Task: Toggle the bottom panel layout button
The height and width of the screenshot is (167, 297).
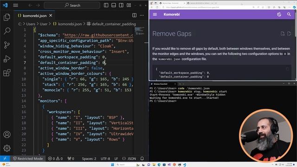Action: pyautogui.click(x=114, y=5)
